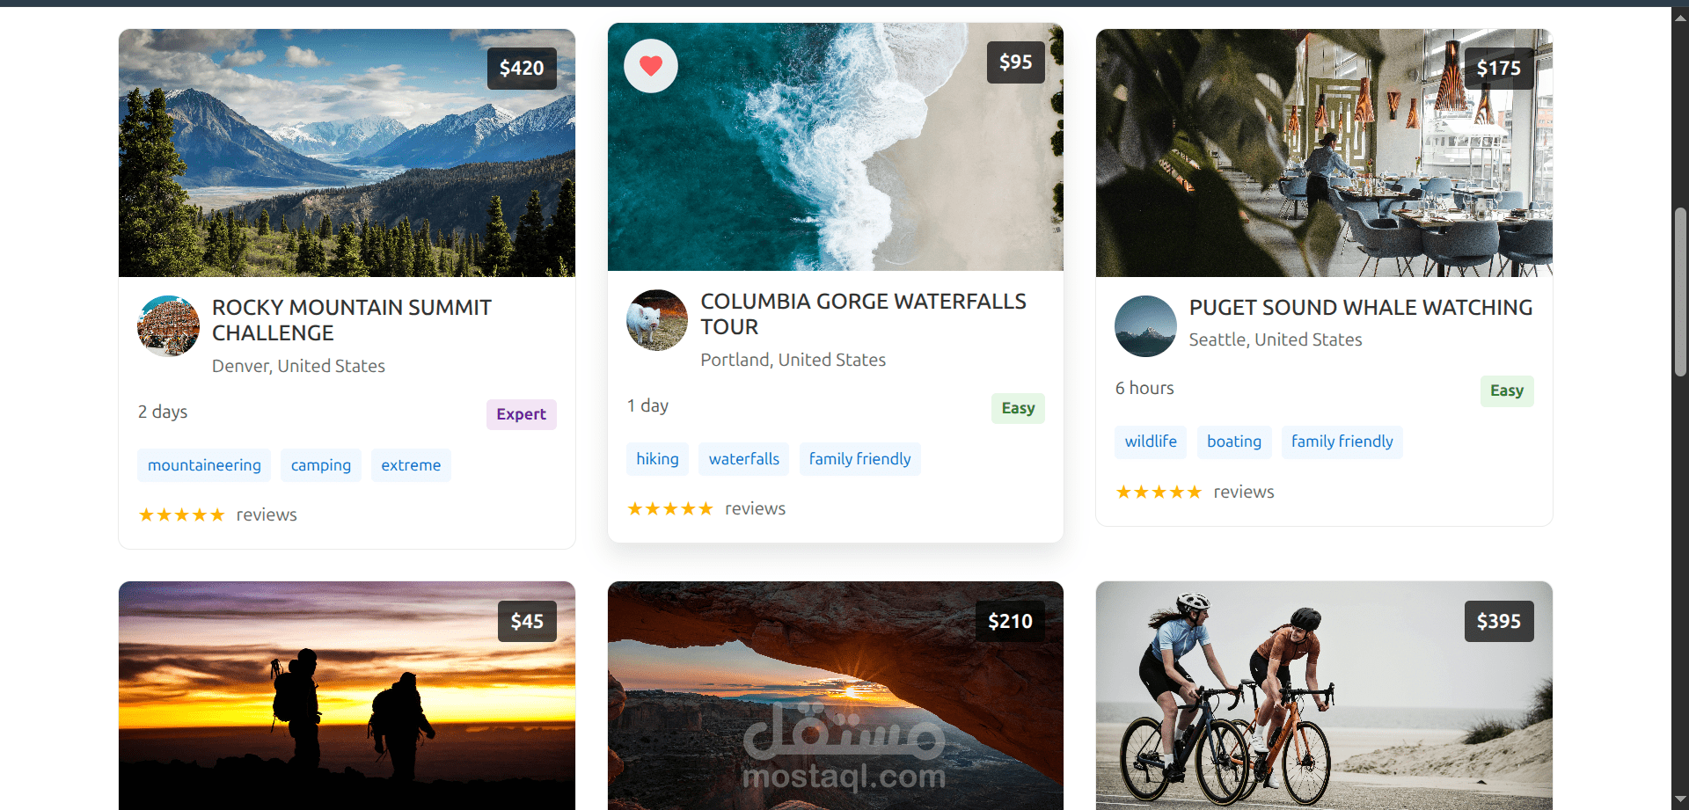Click the 2 days duration text
This screenshot has height=810, width=1689.
point(163,412)
